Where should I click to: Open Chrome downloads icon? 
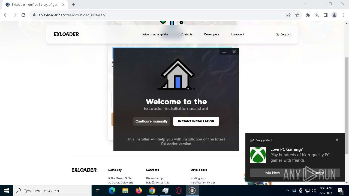317,15
